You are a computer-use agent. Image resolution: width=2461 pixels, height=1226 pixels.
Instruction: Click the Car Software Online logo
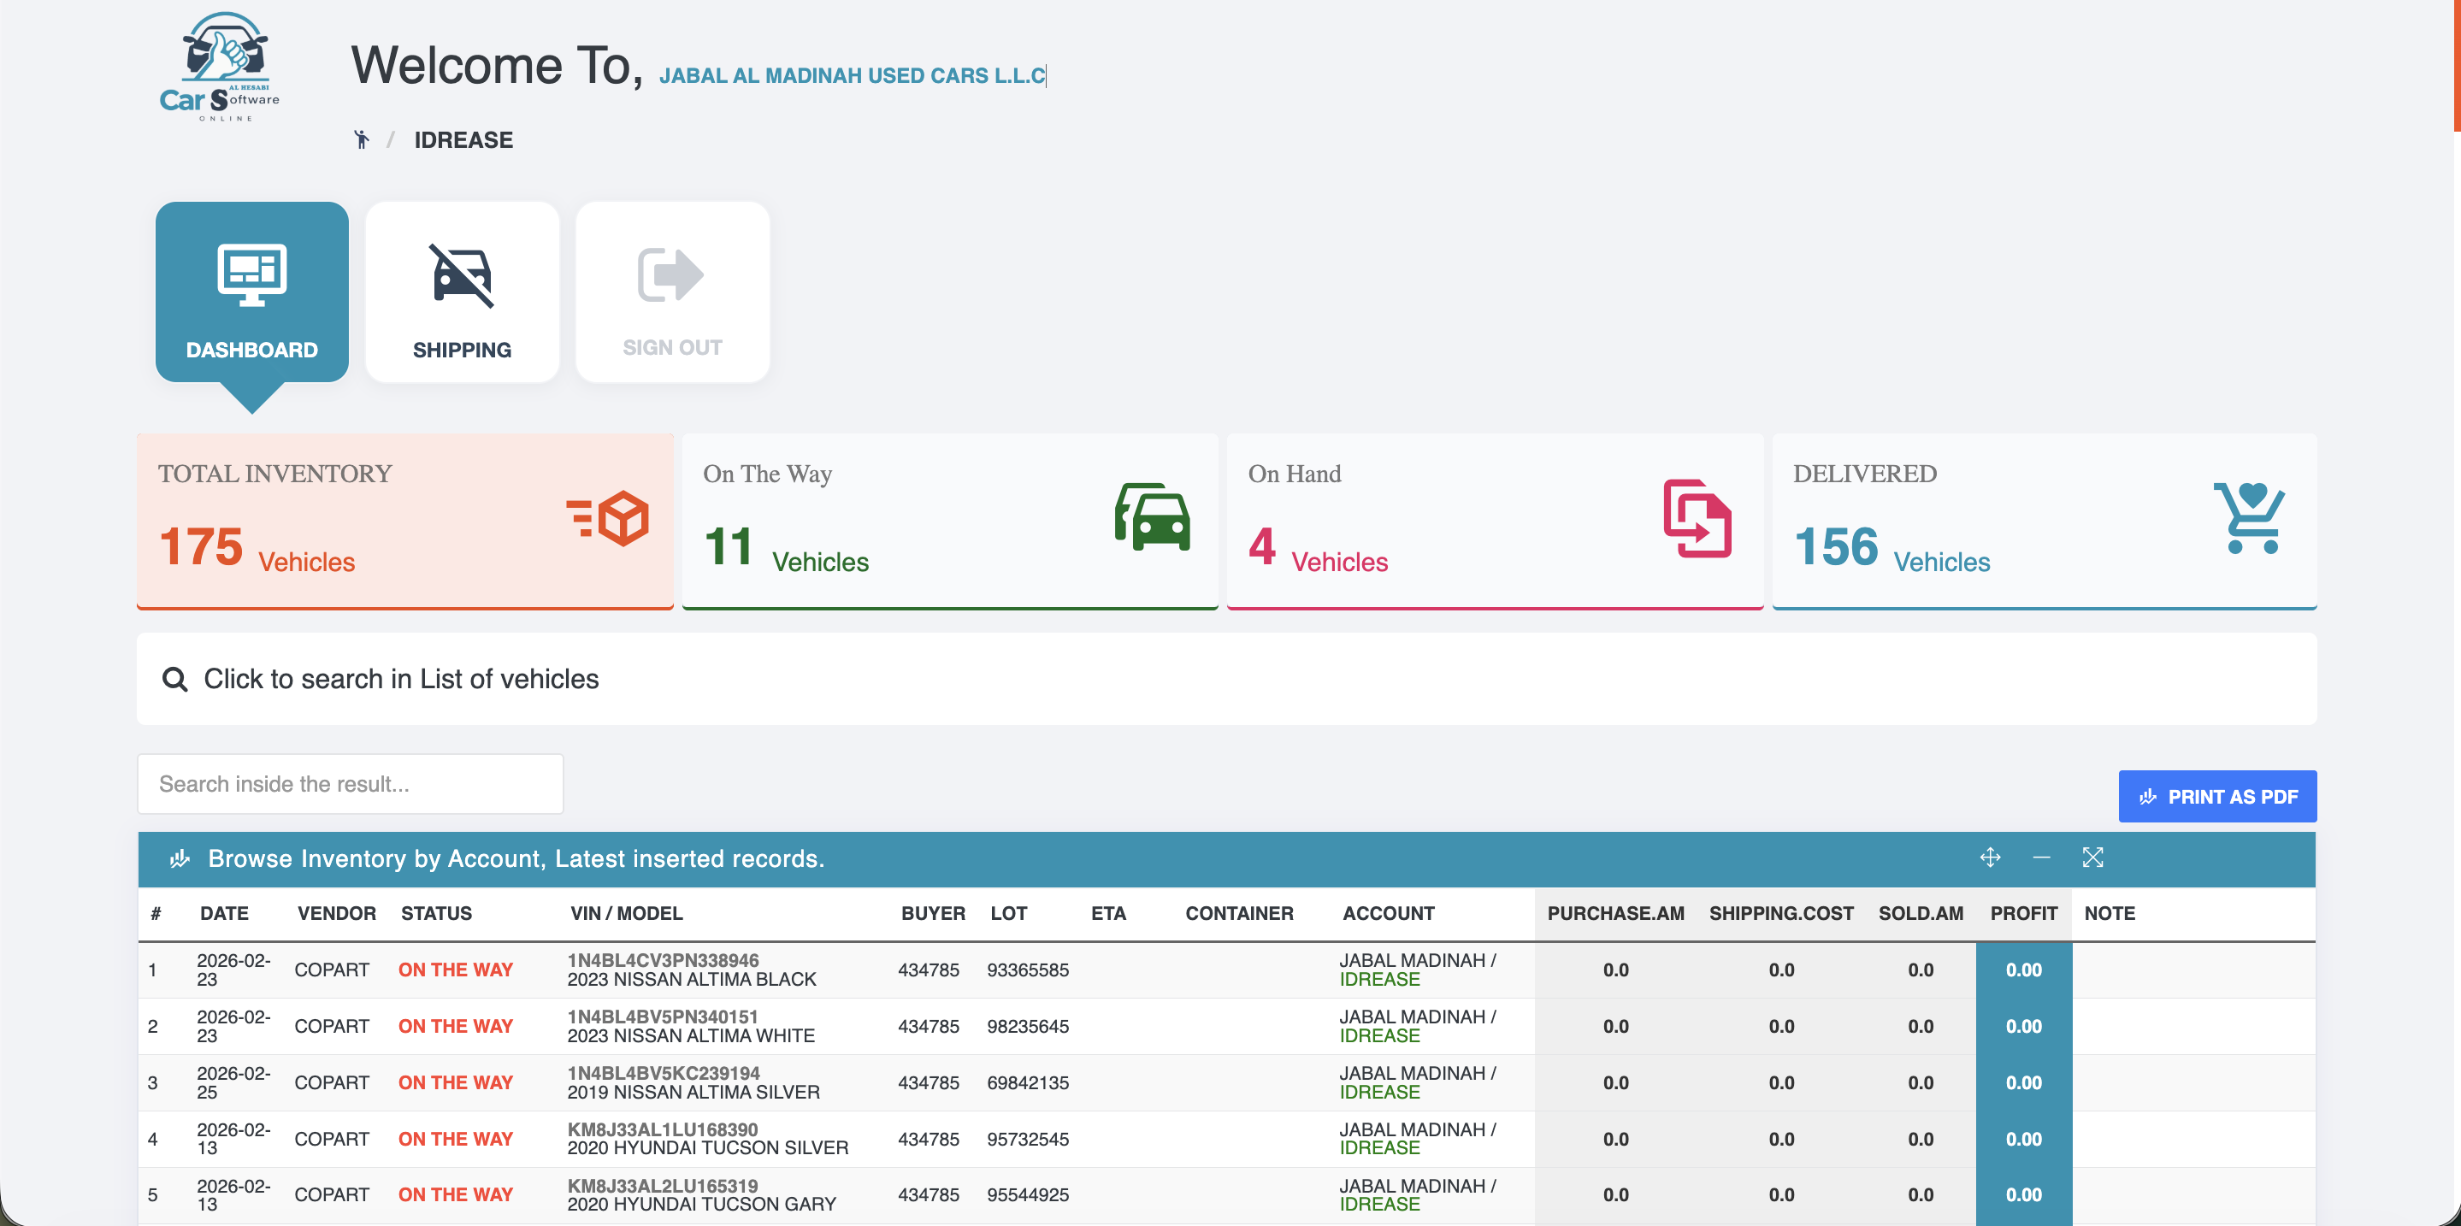[220, 67]
